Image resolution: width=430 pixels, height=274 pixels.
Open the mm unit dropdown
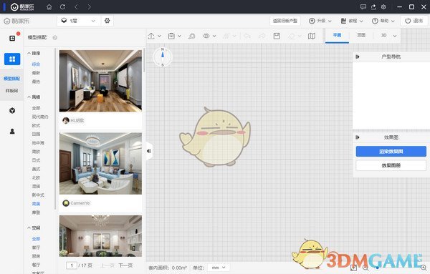[x=219, y=268]
